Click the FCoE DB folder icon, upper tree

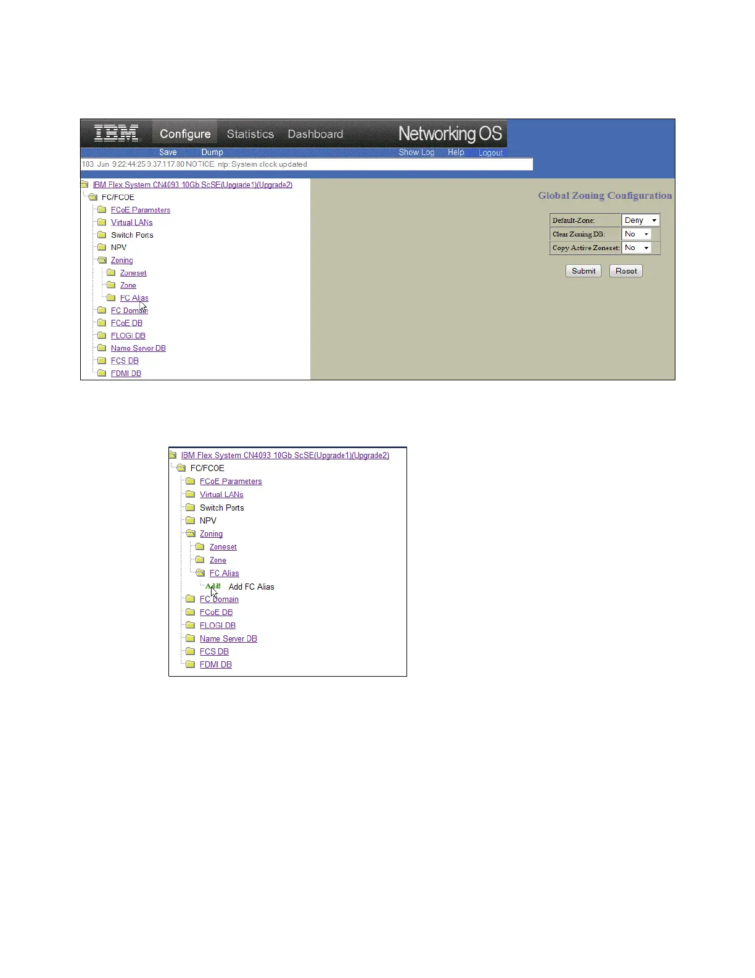coord(102,322)
